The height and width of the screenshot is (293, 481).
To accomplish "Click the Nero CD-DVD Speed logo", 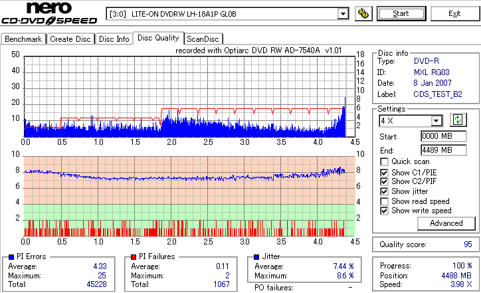I will tap(49, 13).
